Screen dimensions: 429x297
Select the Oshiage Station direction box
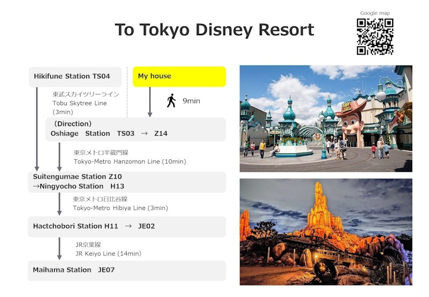pos(136,129)
